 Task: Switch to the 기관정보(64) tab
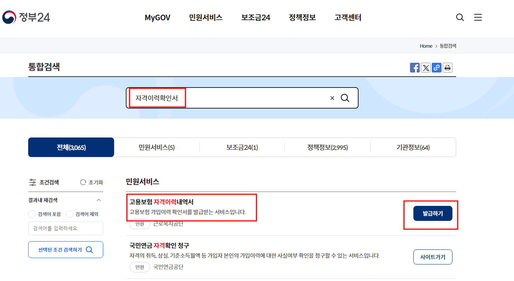click(x=413, y=147)
